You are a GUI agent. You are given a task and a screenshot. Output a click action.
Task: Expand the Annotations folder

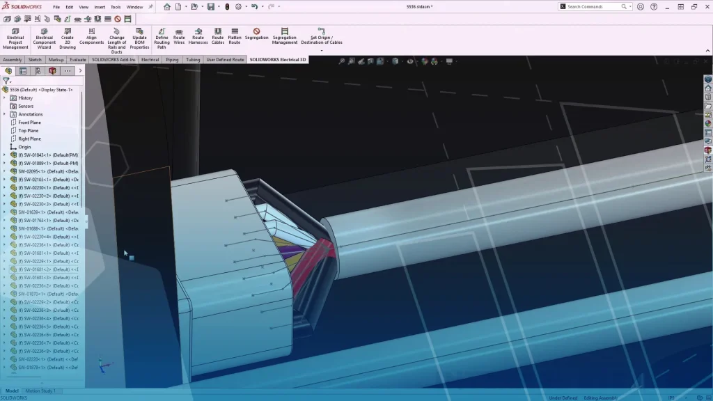(x=6, y=113)
